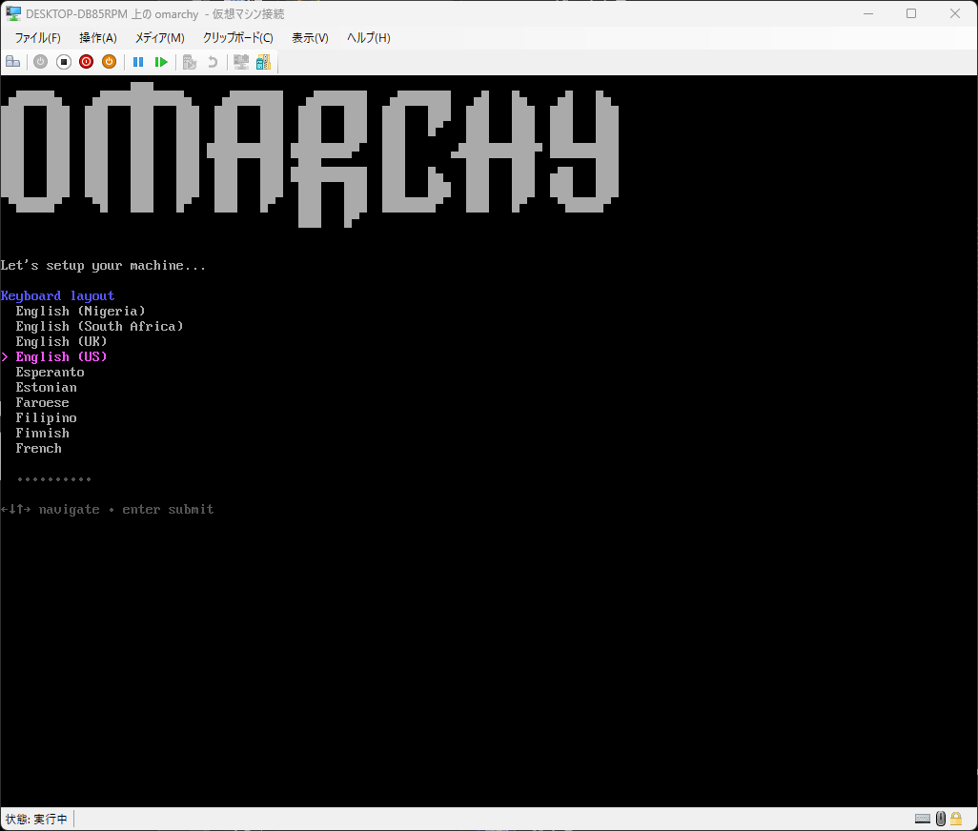Click the keyboard status icon in status bar

(923, 819)
